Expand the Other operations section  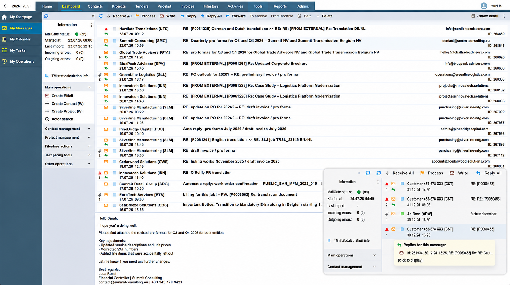pos(89,164)
